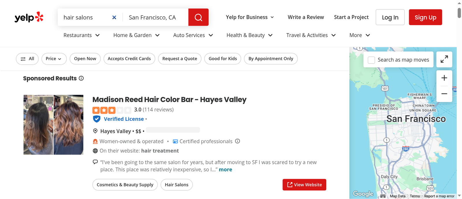Click the hair treatment website highlight text
462x199 pixels.
pos(160,151)
